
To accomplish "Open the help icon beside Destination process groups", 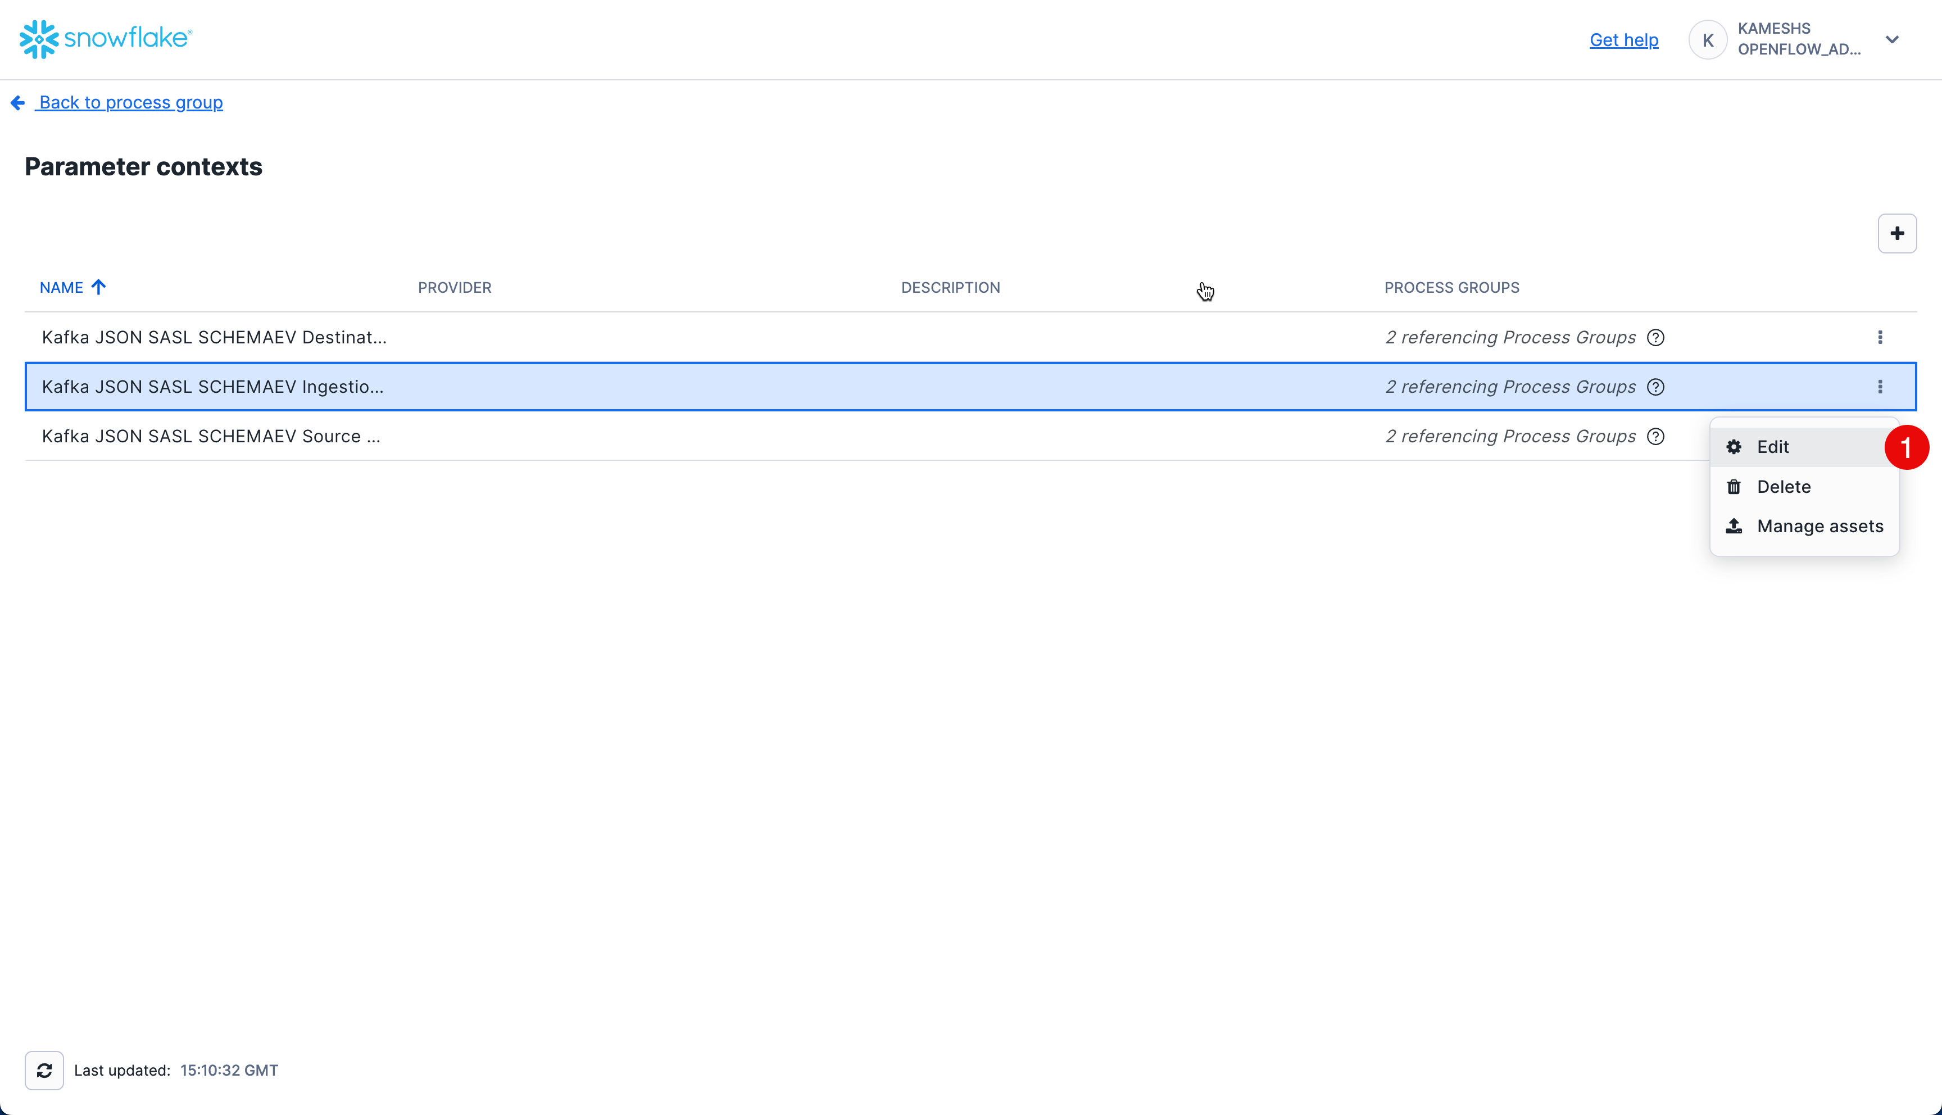I will pos(1655,337).
